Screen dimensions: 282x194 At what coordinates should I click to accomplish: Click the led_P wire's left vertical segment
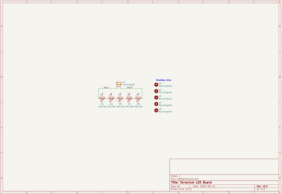(x=98, y=93)
